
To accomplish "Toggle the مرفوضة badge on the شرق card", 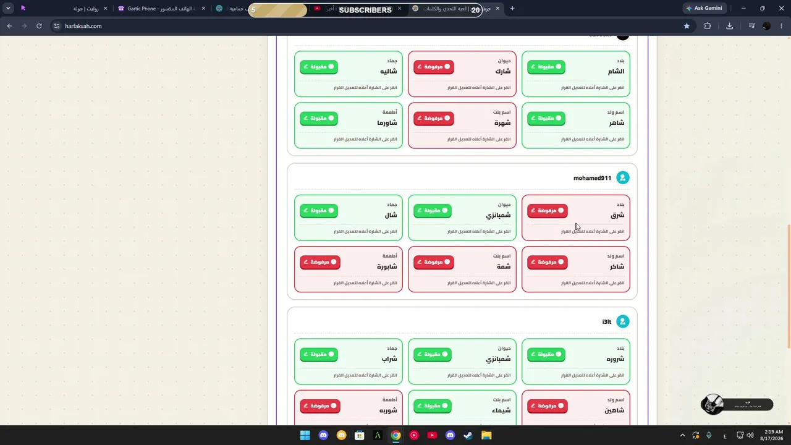I will coord(547,211).
